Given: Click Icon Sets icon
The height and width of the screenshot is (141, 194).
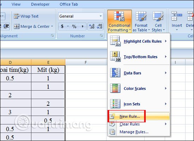Looking at the screenshot, I should coord(115,104).
